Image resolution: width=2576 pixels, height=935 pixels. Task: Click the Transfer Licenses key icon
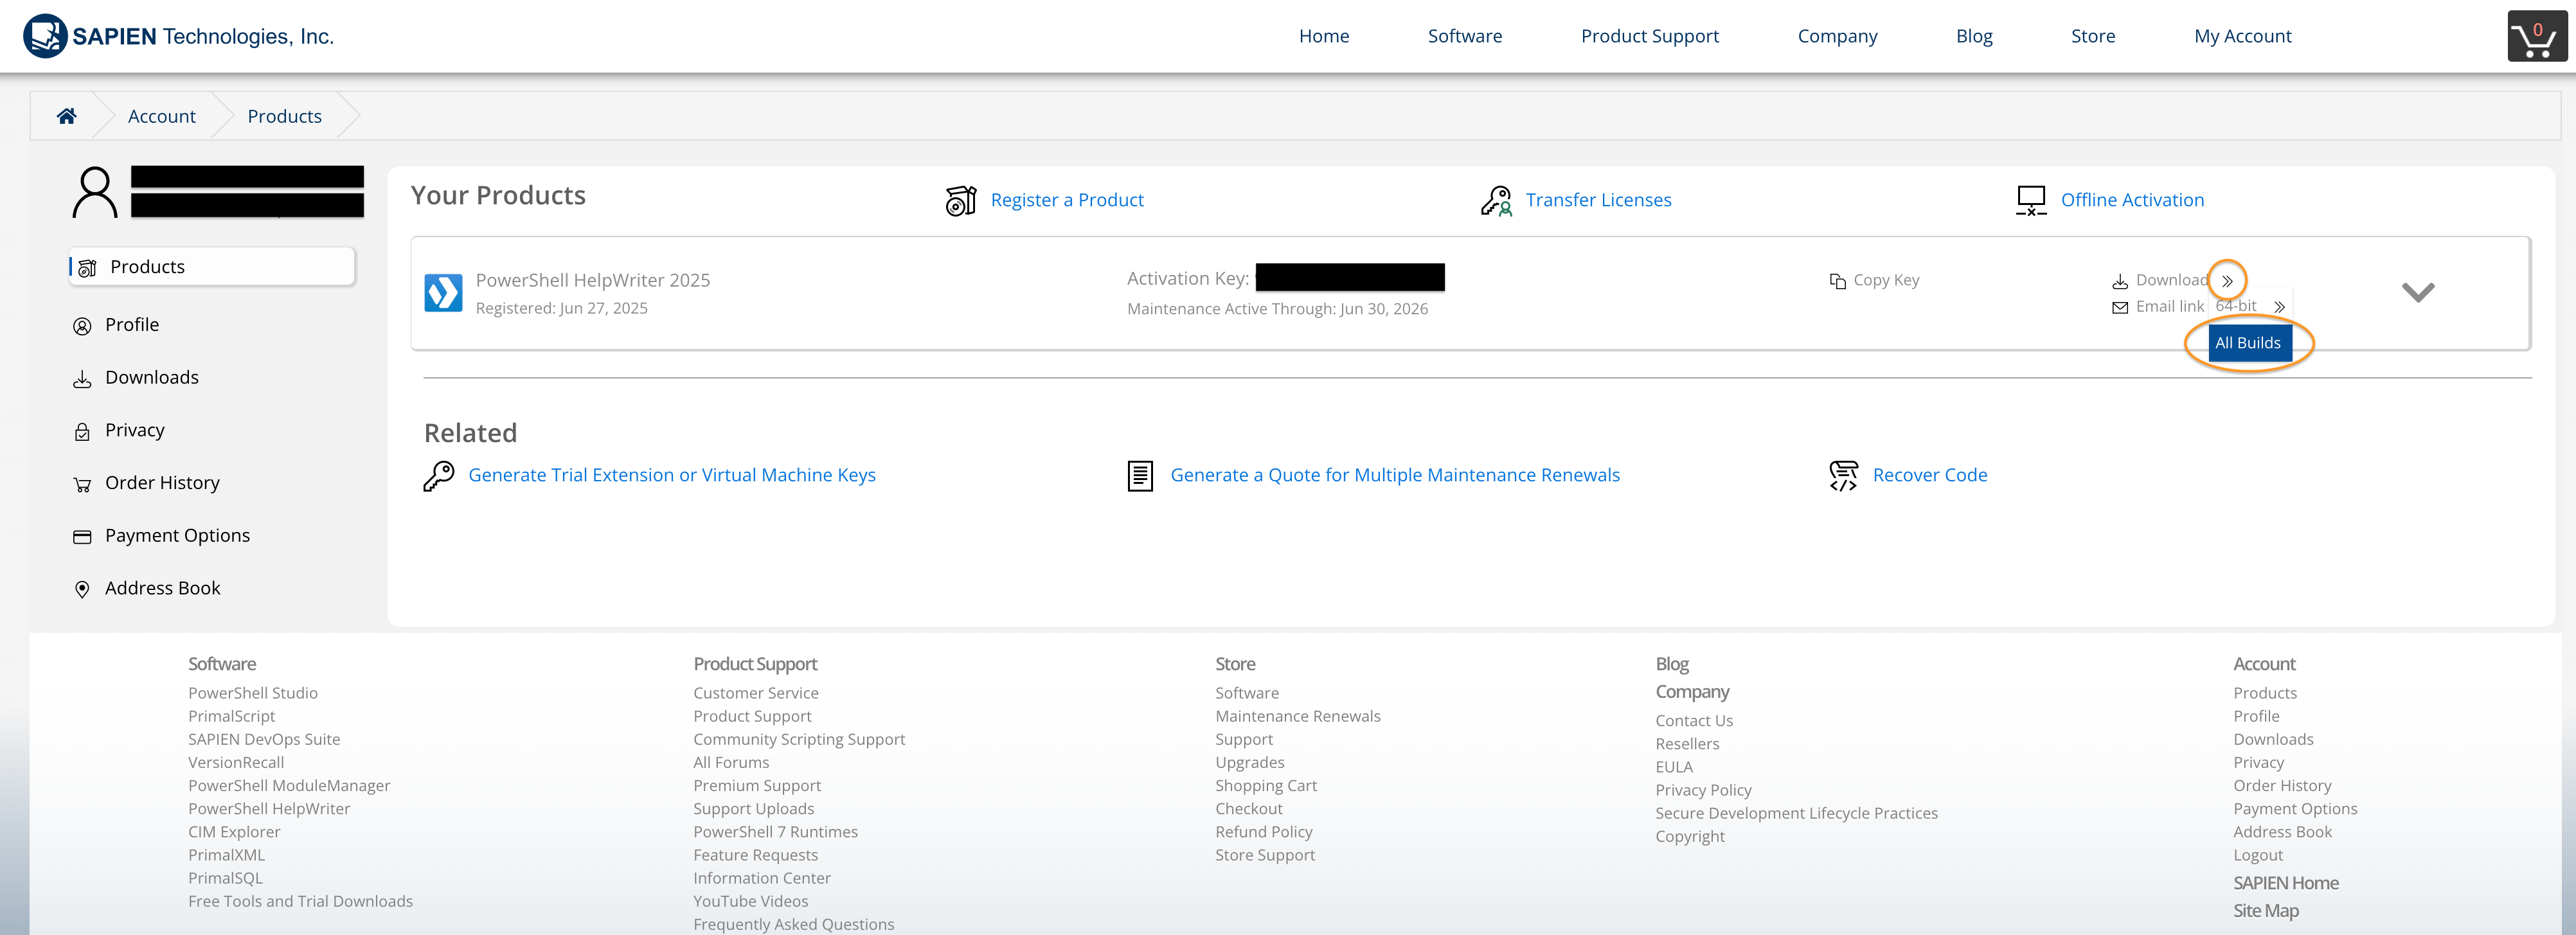click(1496, 200)
